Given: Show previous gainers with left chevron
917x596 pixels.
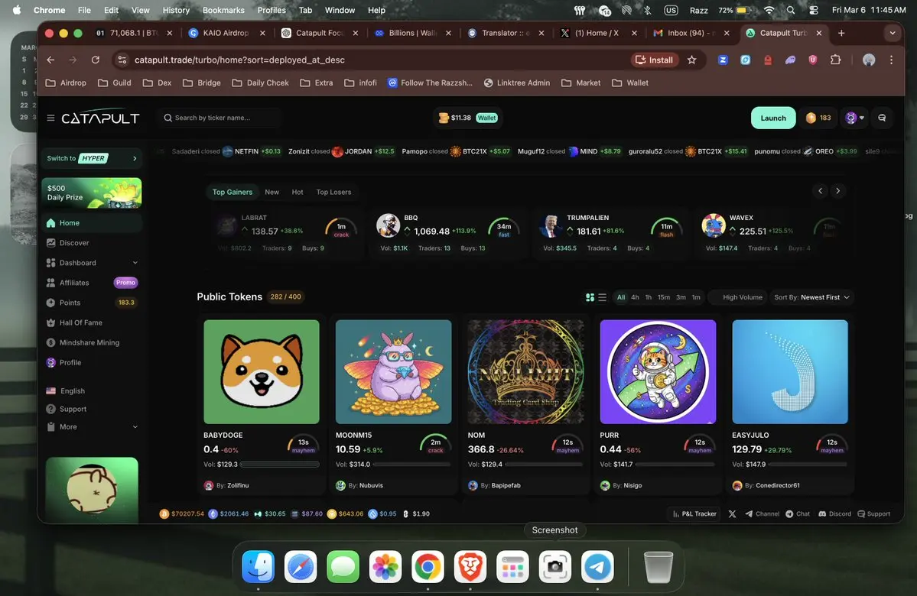Looking at the screenshot, I should pos(821,191).
